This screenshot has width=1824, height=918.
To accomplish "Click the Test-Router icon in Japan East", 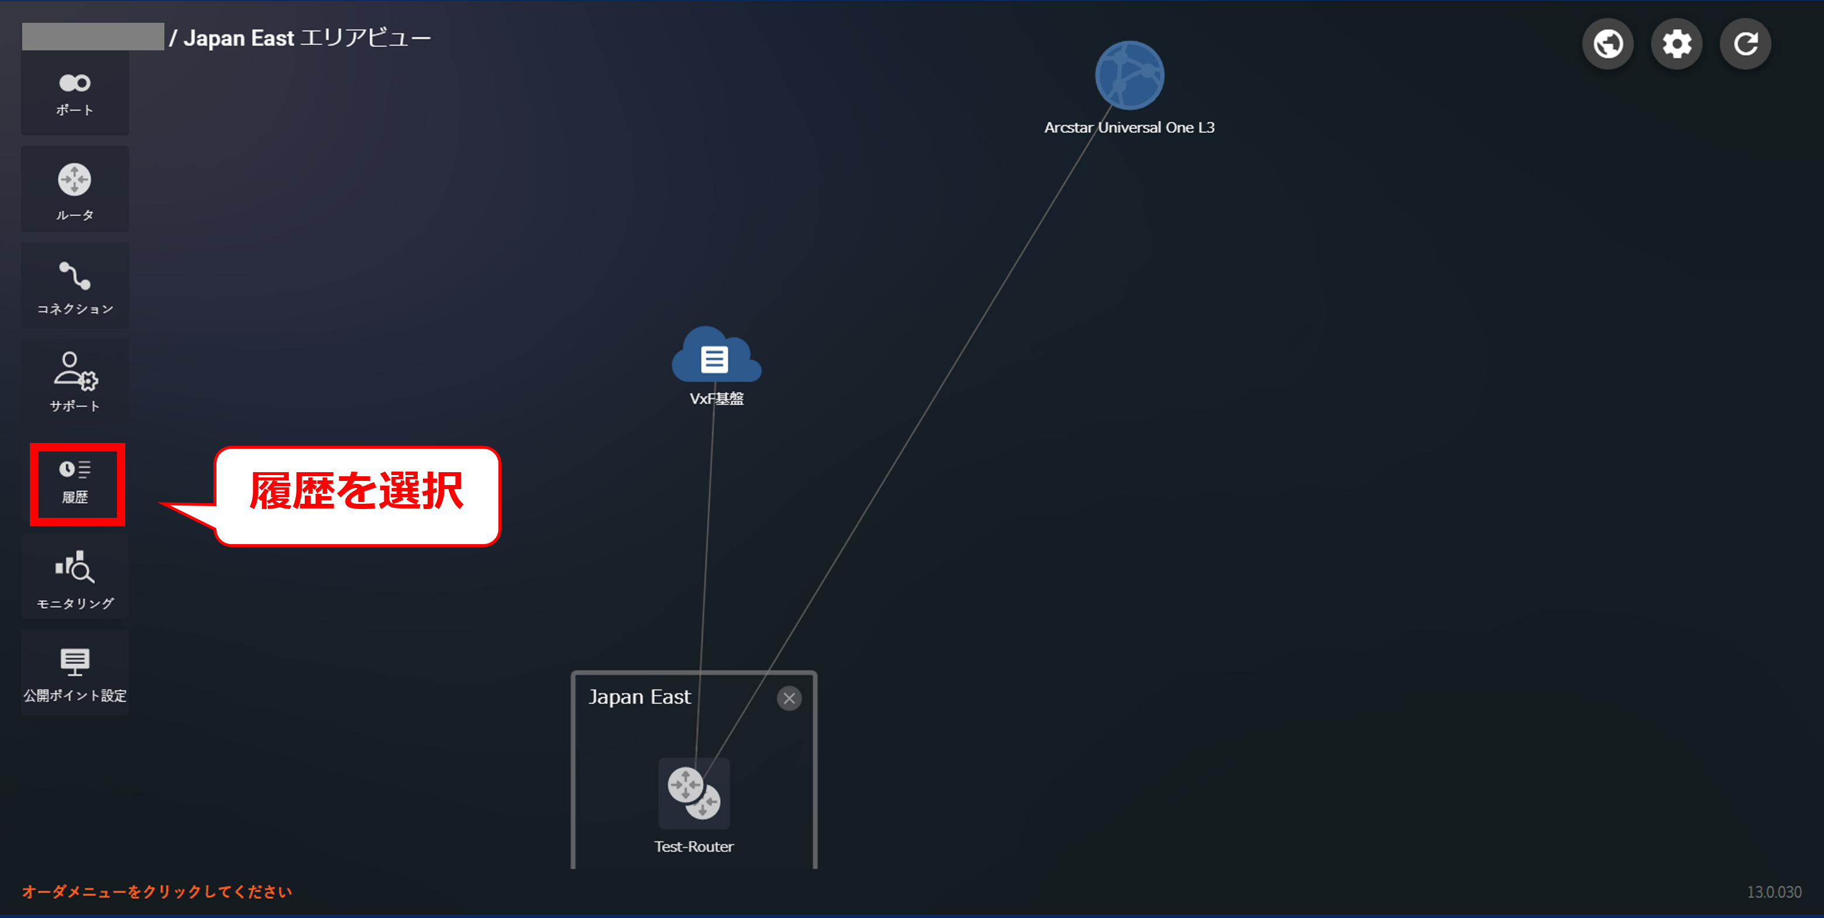I will point(694,793).
